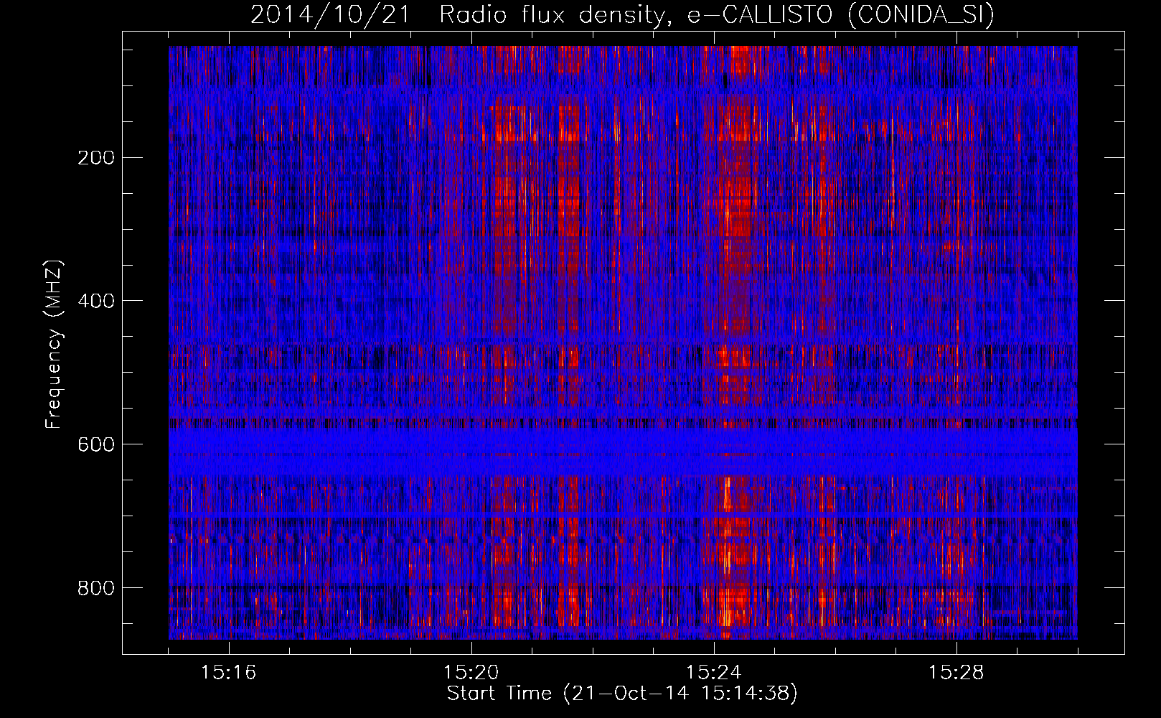The width and height of the screenshot is (1161, 718).
Task: Click the 600 frequency tick label
Action: click(95, 444)
